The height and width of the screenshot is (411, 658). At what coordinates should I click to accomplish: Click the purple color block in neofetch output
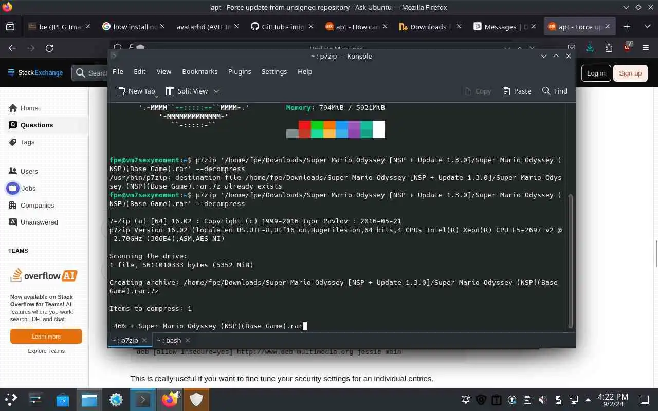click(x=354, y=129)
